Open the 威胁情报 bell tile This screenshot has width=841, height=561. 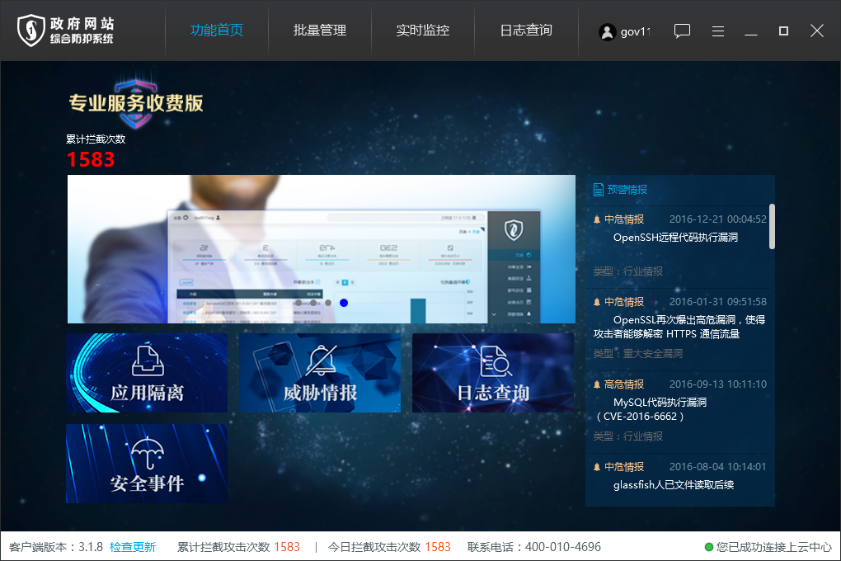point(320,373)
